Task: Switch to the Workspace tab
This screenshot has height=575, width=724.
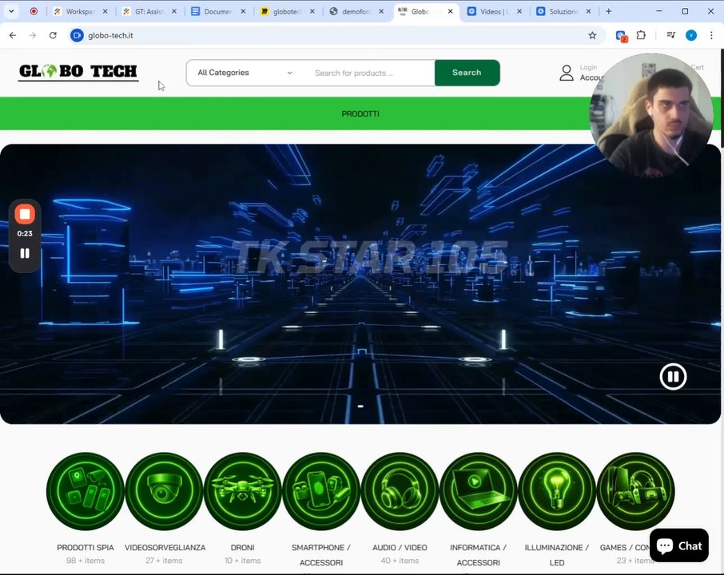Action: 82,11
